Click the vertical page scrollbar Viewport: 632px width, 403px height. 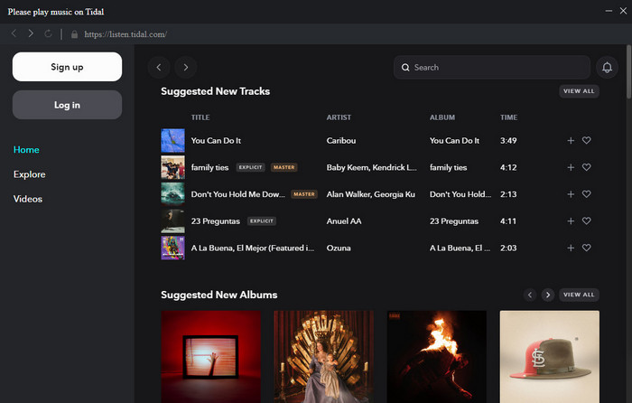(628, 71)
